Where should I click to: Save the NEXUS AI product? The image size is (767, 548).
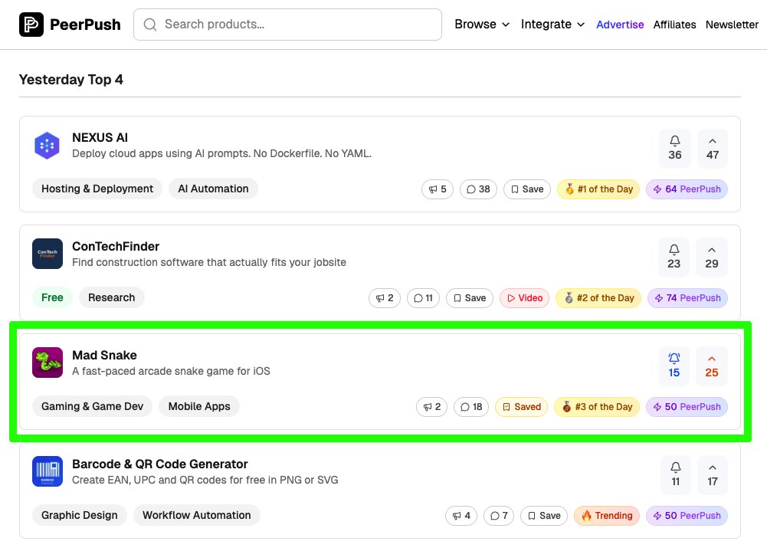(x=527, y=189)
